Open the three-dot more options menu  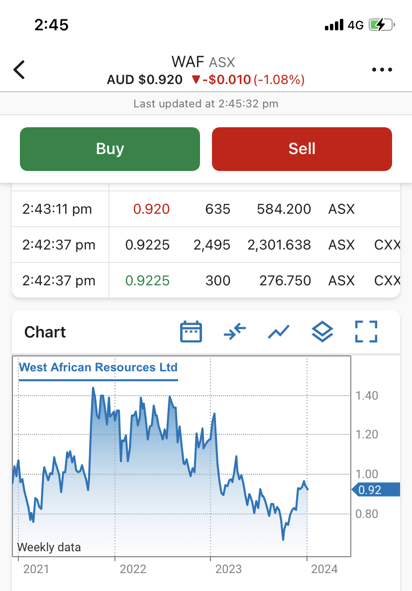(x=382, y=70)
